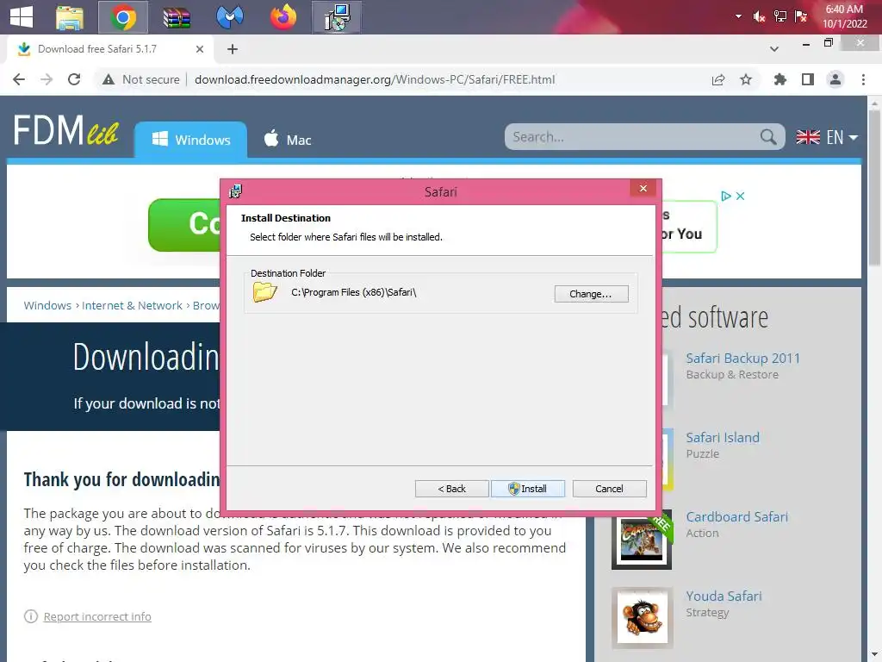The image size is (882, 662).
Task: Select the installer icon in the taskbar
Action: (x=337, y=17)
